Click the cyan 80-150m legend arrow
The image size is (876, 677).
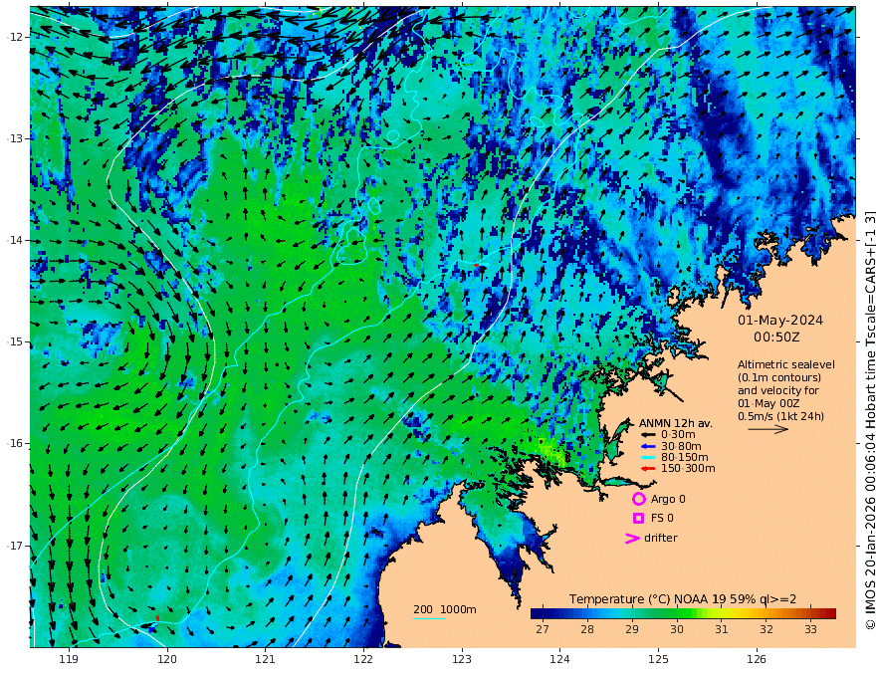(647, 458)
